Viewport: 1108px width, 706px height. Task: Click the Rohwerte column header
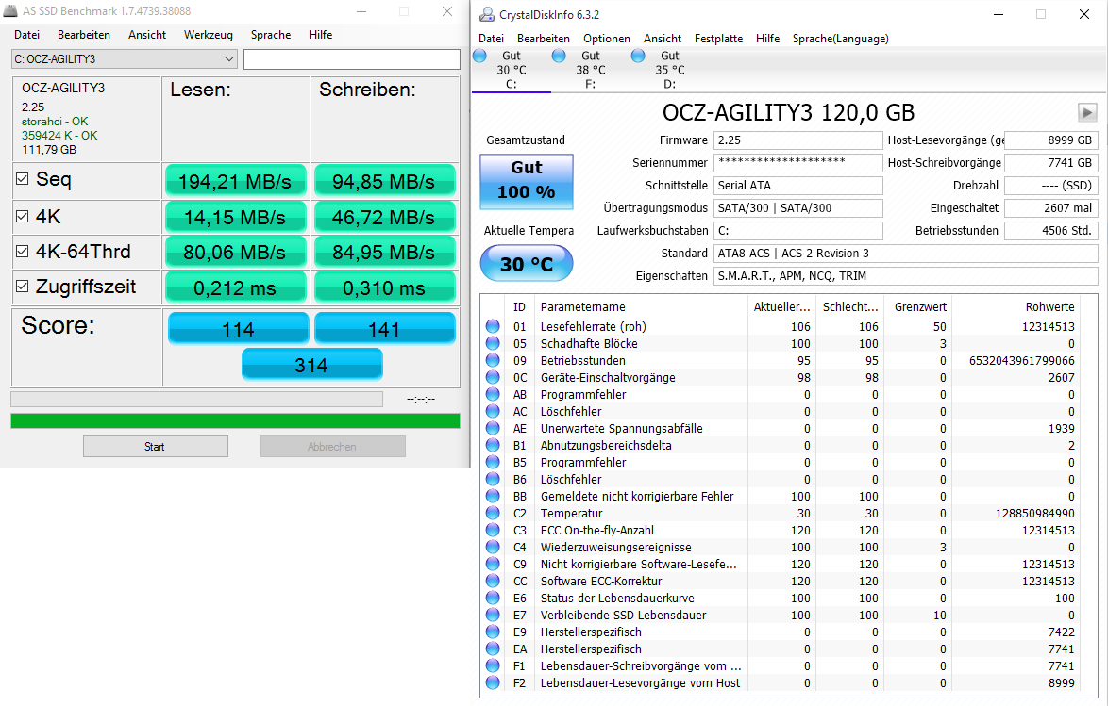[1049, 307]
